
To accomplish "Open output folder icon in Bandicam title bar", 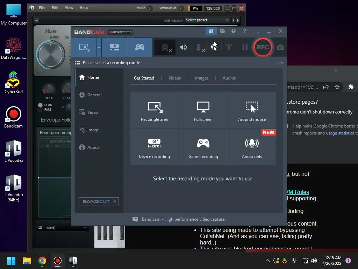I will 222,31.
